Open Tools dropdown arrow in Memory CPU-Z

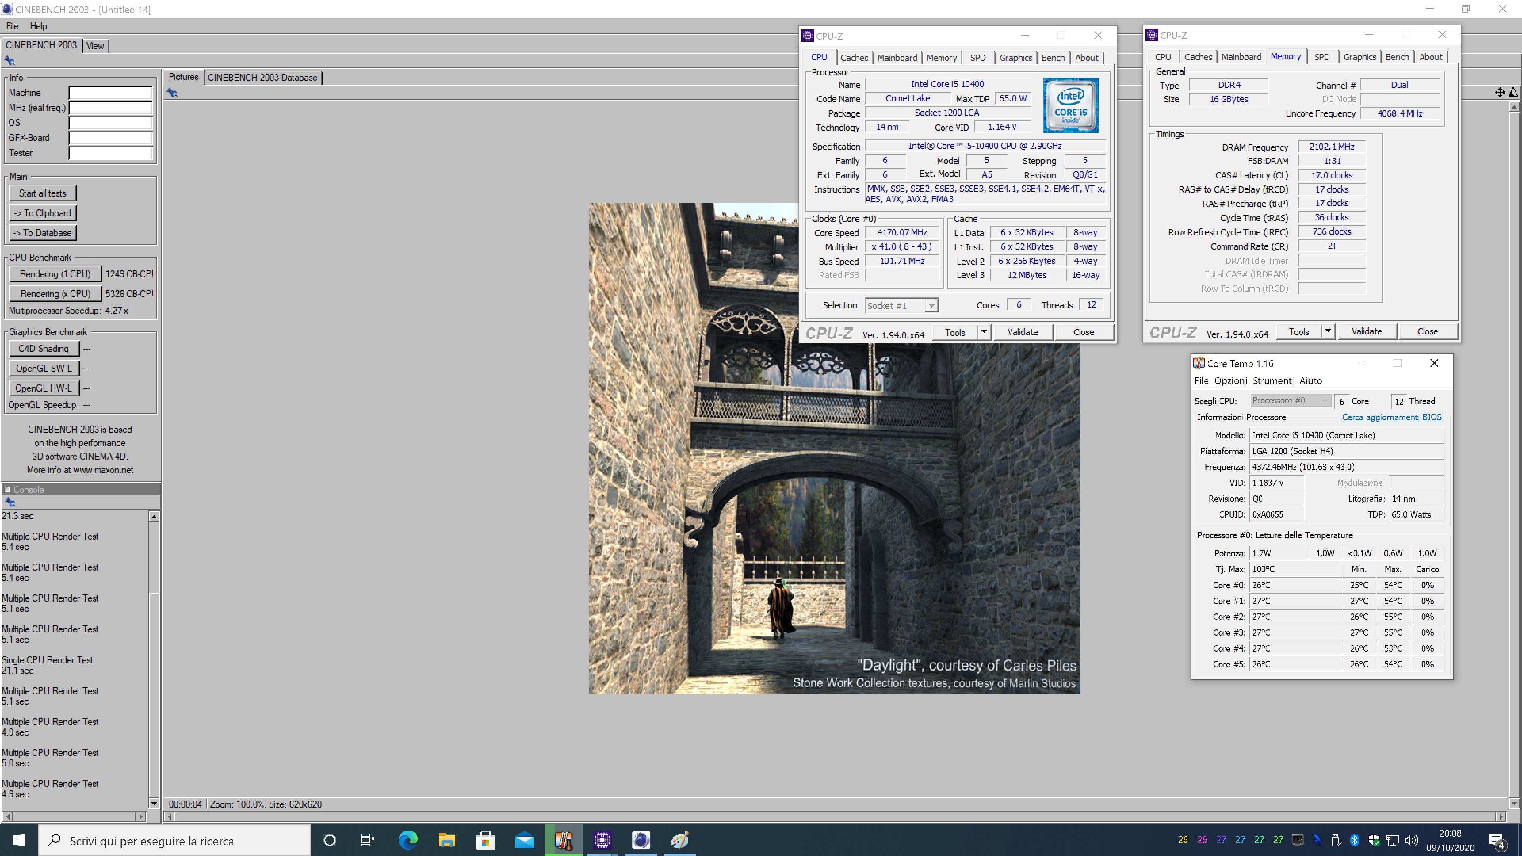point(1328,331)
